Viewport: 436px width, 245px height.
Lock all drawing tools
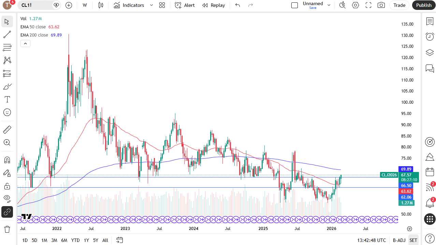[x=7, y=186]
